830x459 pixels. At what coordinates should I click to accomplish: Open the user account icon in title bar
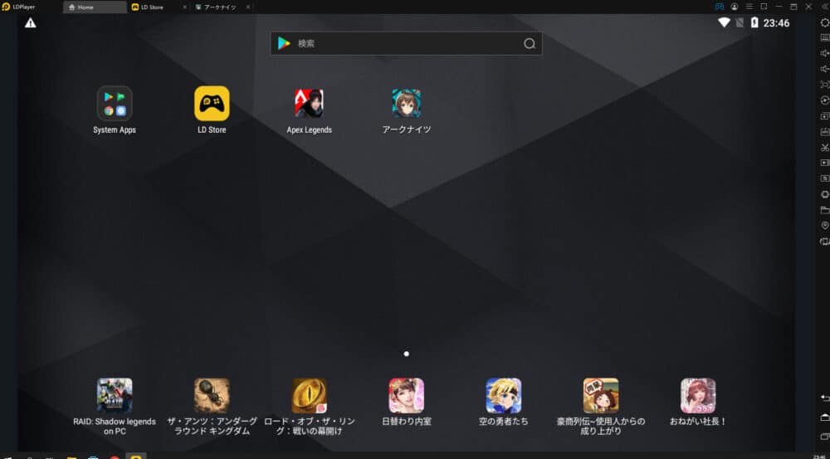point(735,7)
